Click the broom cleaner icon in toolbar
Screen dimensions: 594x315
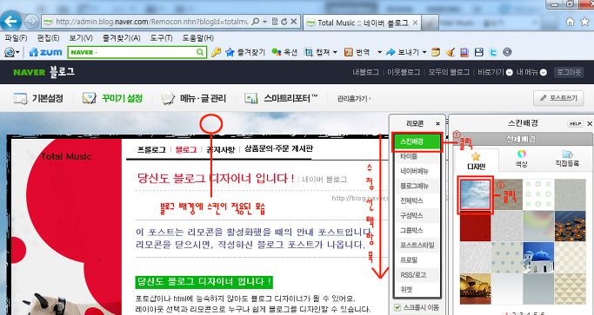[x=450, y=52]
